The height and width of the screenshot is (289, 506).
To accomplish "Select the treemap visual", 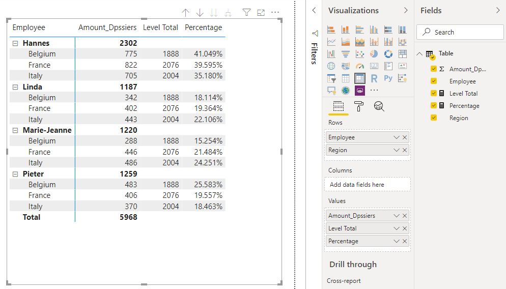I will 403,54.
